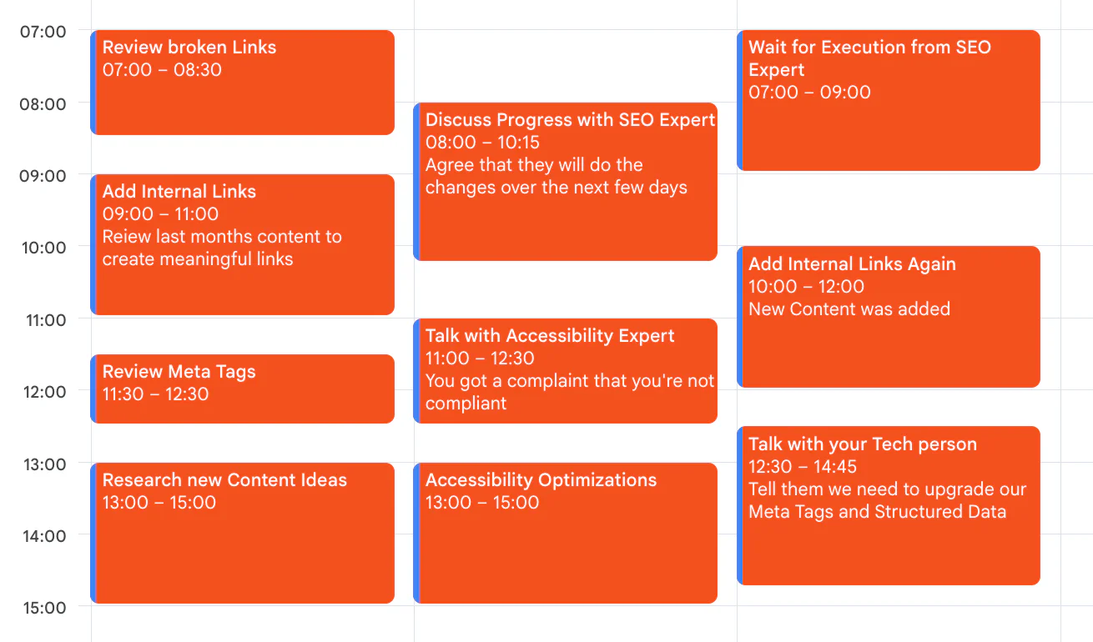Click the empty slot below Wait for Execution event
The width and height of the screenshot is (1093, 642).
tap(887, 208)
